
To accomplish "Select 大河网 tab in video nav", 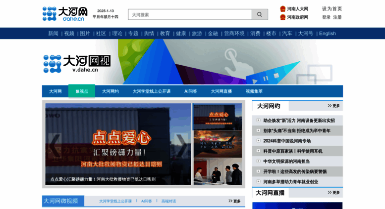I will [55, 91].
